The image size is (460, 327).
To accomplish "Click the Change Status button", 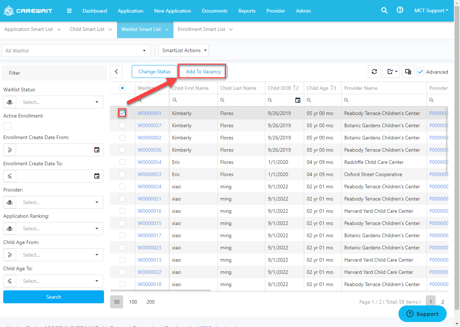I will tap(154, 72).
